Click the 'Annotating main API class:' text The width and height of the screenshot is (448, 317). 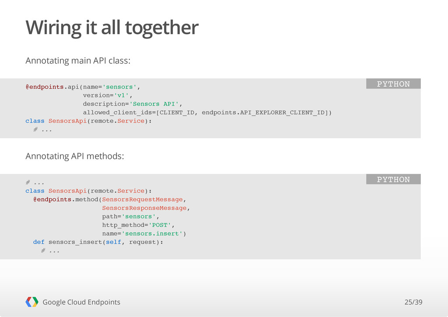(78, 60)
